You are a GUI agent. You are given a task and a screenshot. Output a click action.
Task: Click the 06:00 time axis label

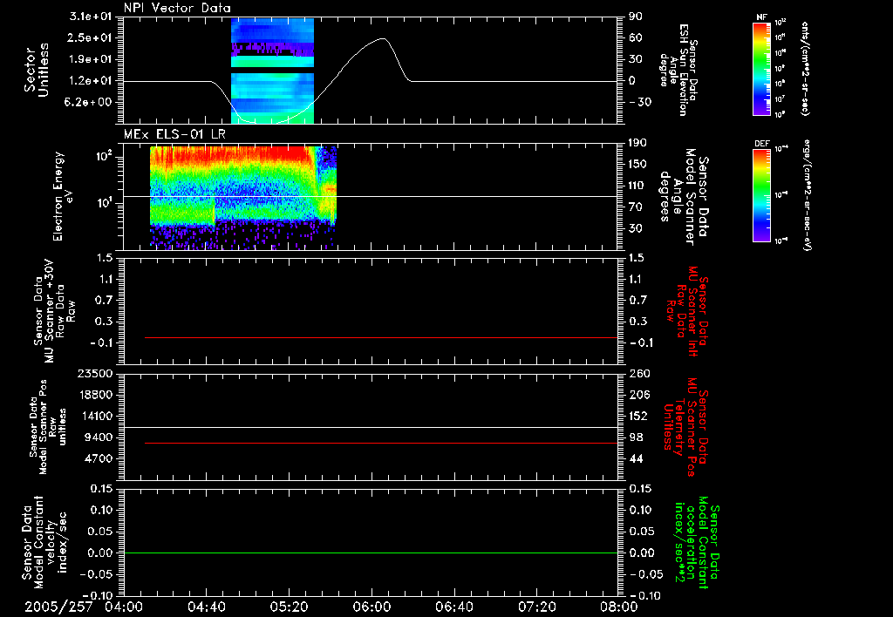coord(372,607)
